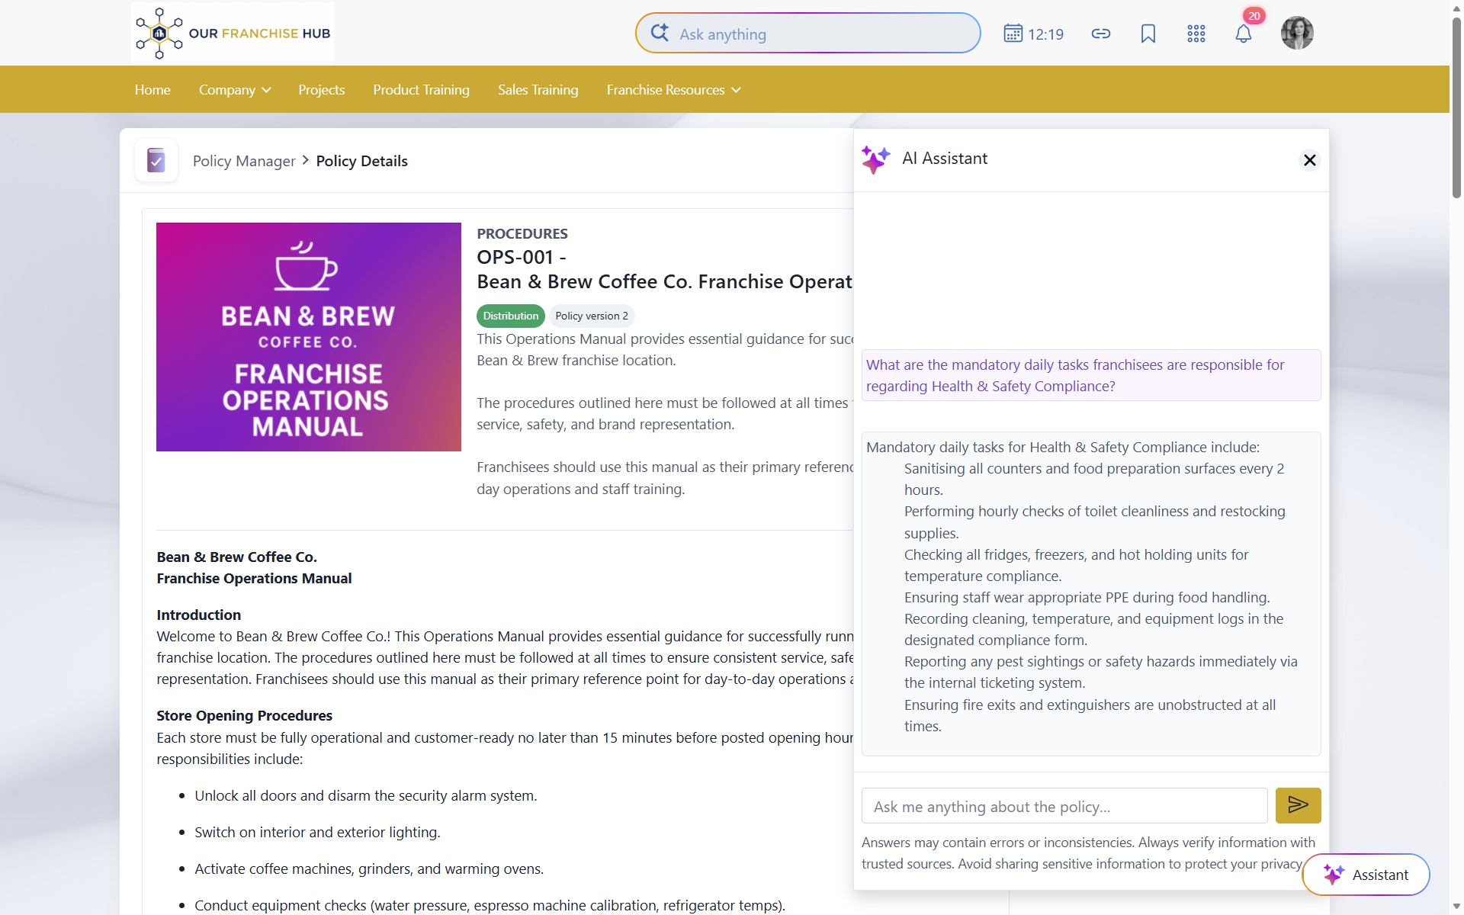Open the calendar icon beside 12:19
Screen dimensions: 1464x915
coord(1013,34)
